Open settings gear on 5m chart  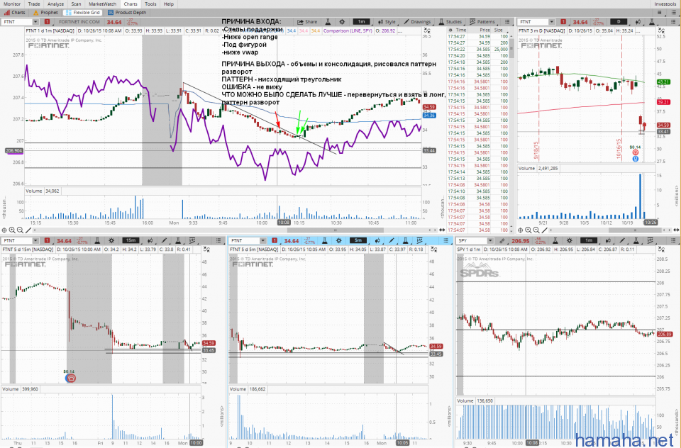pos(339,240)
